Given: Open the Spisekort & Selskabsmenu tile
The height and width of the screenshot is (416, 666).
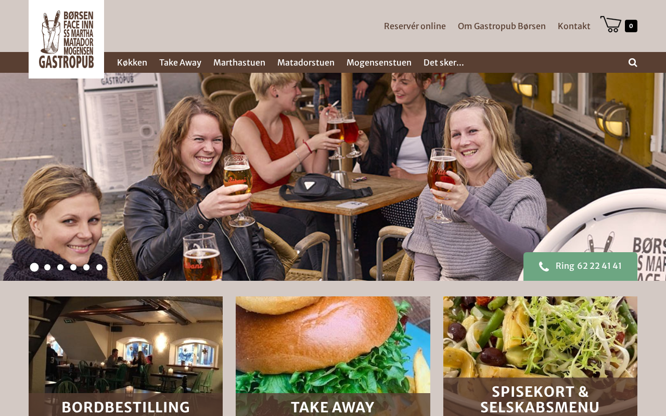Looking at the screenshot, I should [x=540, y=356].
